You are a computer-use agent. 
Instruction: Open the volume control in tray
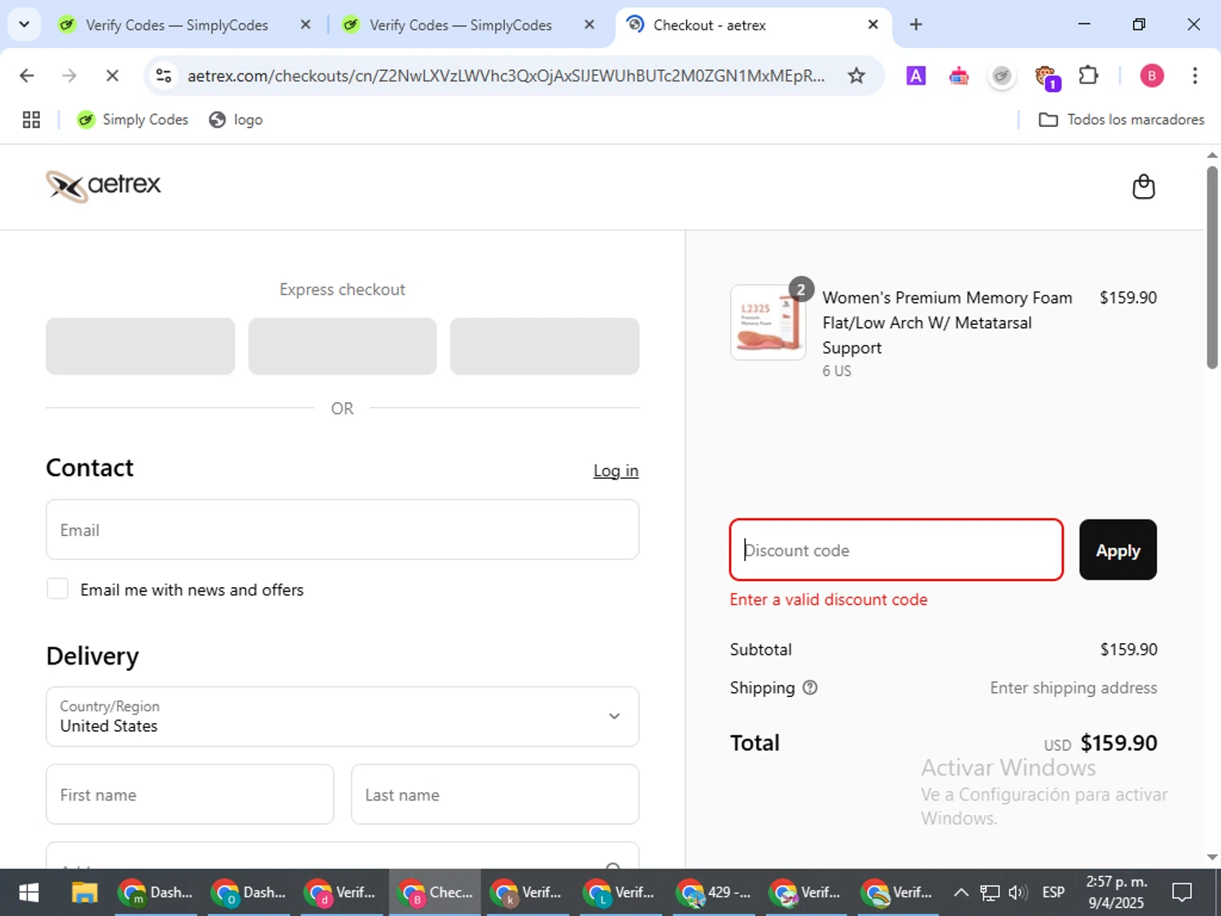(1017, 892)
